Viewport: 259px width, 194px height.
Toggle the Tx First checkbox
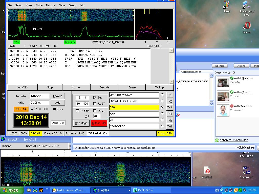[x=77, y=111]
